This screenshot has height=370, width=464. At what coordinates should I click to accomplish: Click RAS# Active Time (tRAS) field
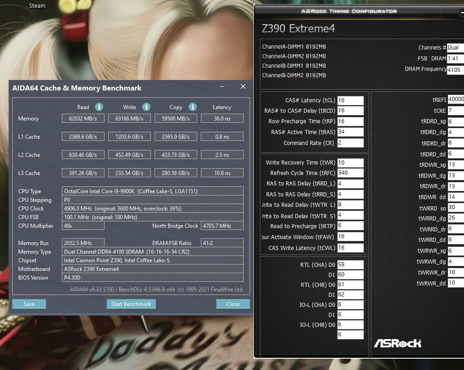pyautogui.click(x=350, y=132)
